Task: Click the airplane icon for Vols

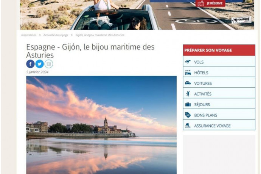Action: click(x=188, y=62)
